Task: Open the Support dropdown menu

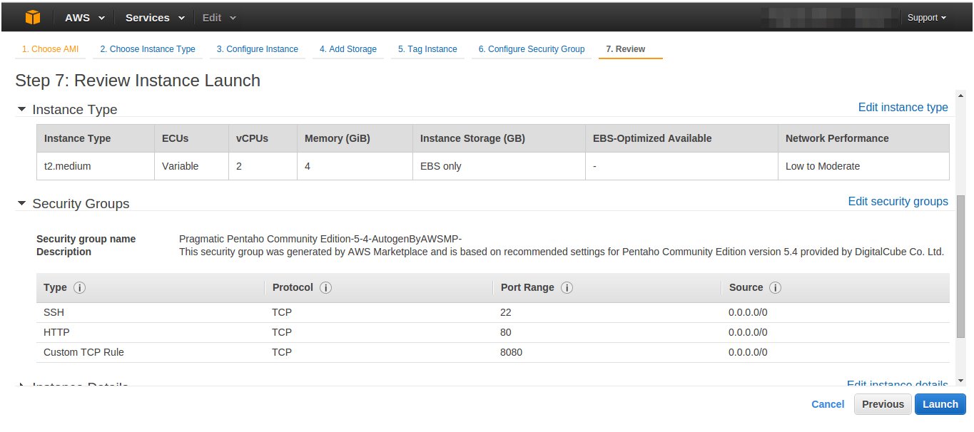Action: click(x=927, y=18)
